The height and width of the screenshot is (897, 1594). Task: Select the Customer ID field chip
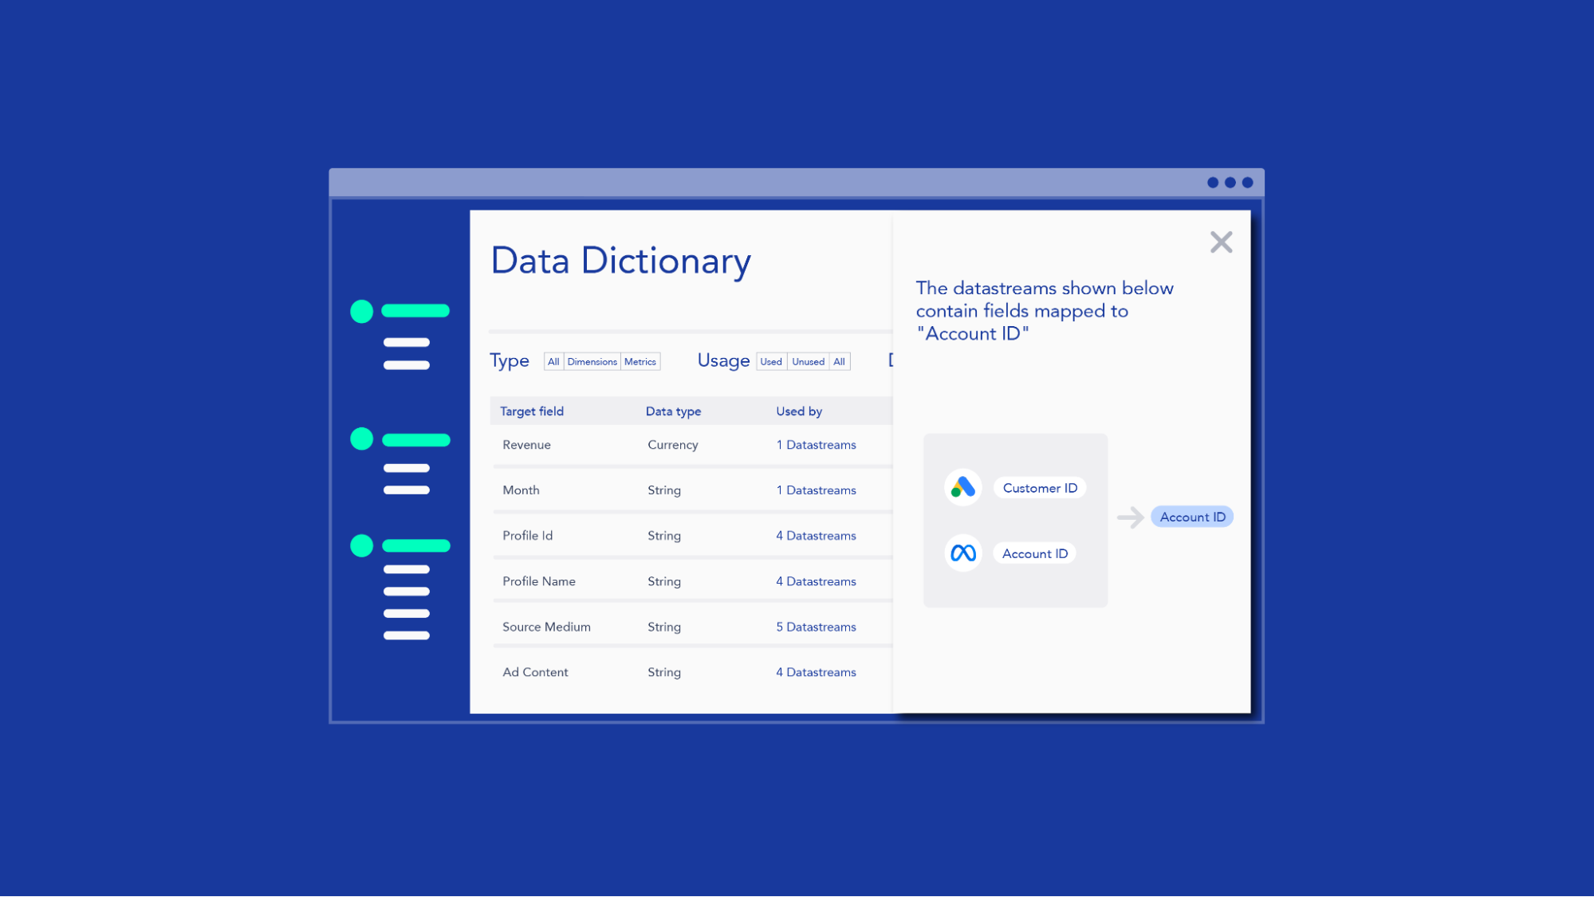[1039, 487]
